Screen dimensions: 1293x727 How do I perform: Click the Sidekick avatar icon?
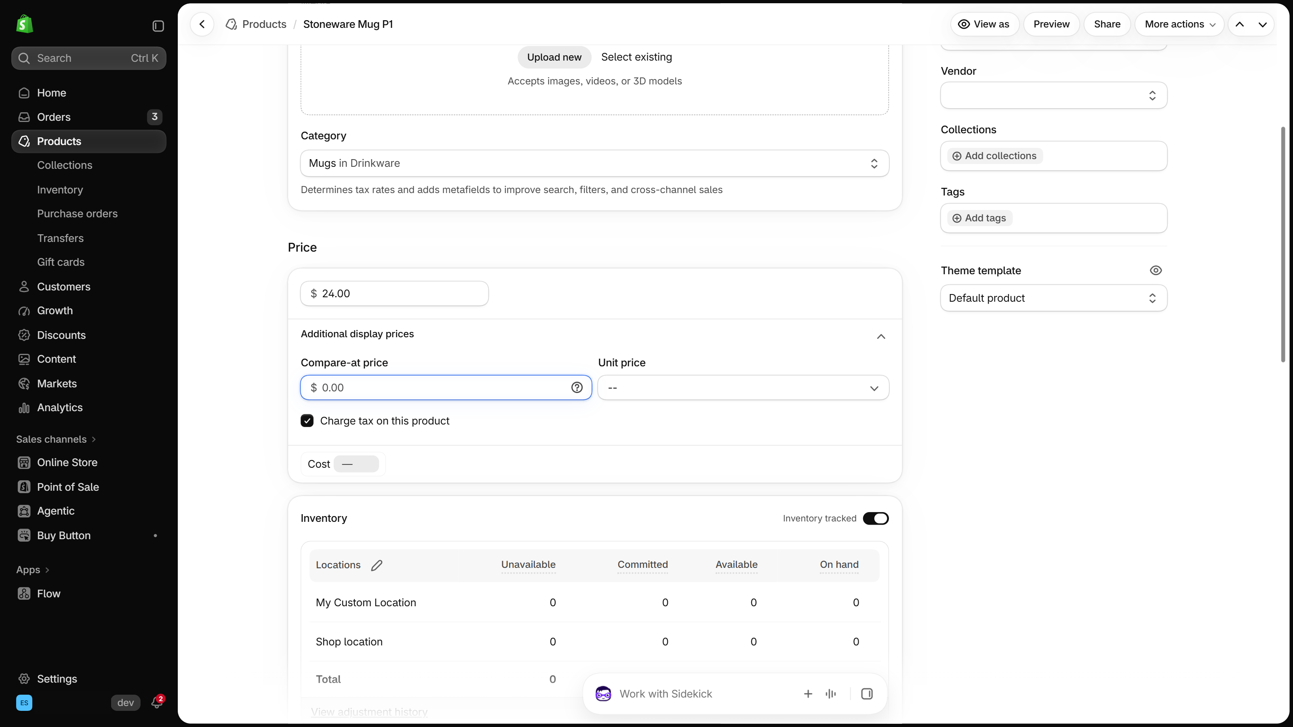coord(603,694)
